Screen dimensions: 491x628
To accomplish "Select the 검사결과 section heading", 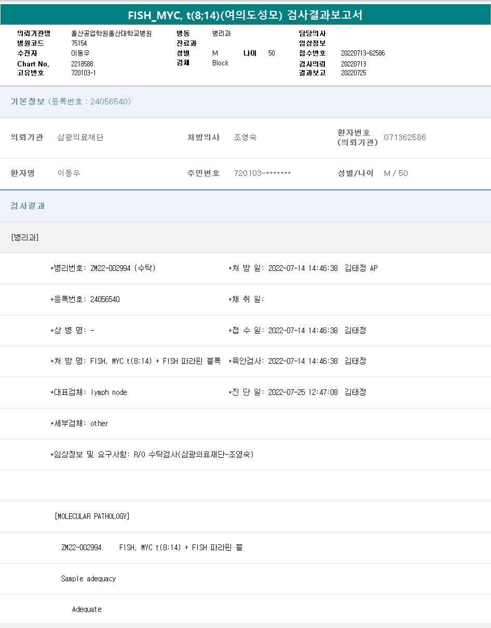I will pyautogui.click(x=28, y=206).
